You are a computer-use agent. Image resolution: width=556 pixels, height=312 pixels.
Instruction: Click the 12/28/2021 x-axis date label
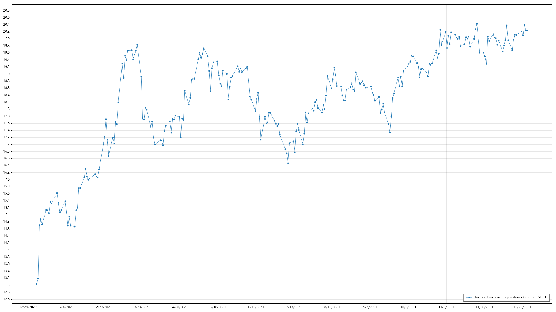click(522, 307)
